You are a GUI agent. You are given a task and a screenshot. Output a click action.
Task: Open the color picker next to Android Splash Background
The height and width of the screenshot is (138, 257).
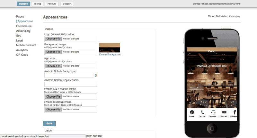96,75
